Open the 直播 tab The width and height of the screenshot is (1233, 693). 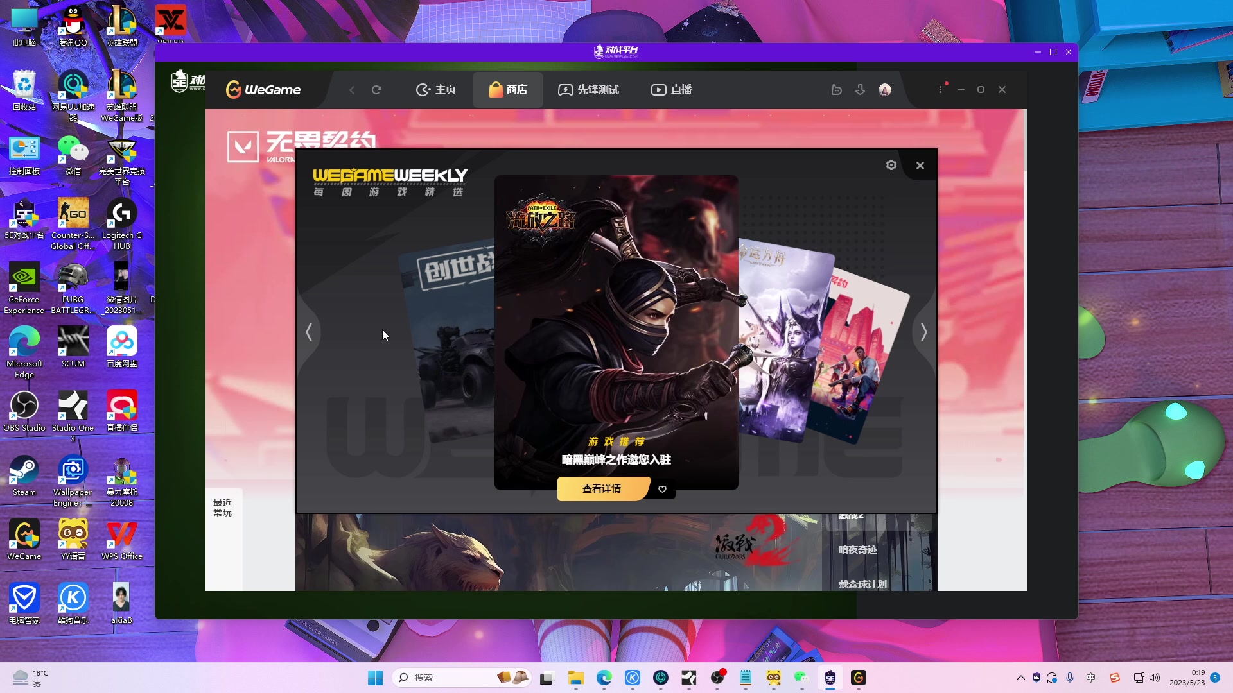(x=672, y=90)
